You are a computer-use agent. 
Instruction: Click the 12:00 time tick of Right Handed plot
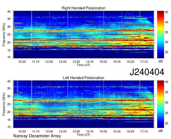49,62
